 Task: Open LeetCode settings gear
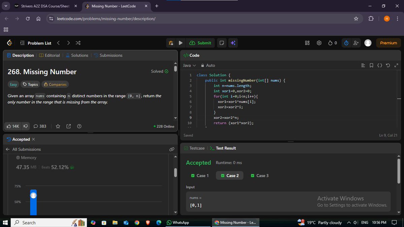tap(319, 43)
